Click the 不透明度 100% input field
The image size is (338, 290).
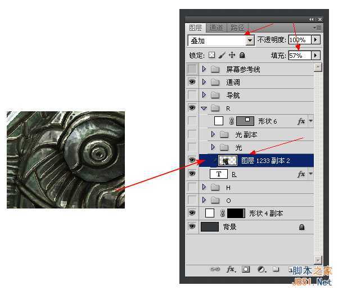(298, 40)
